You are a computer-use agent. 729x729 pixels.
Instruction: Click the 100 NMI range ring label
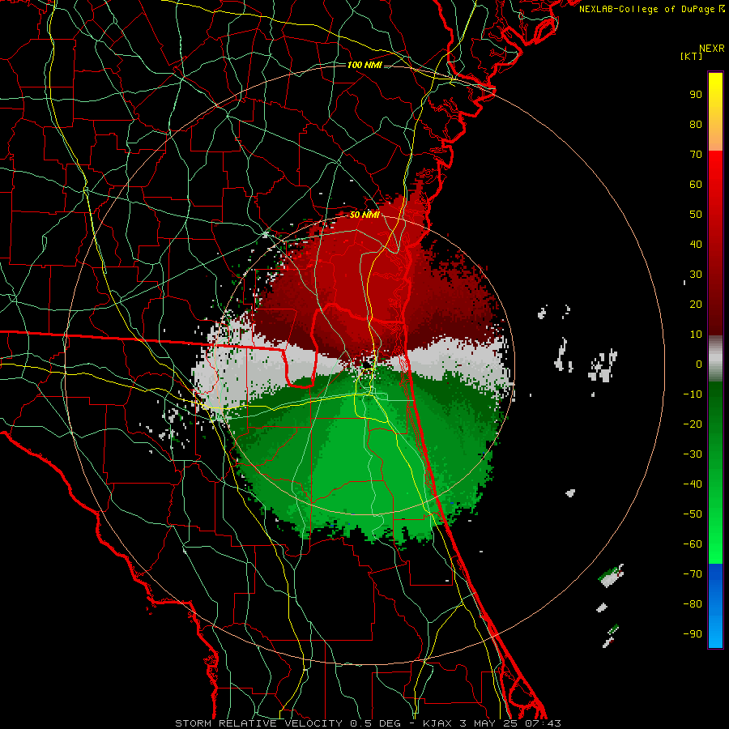(364, 65)
